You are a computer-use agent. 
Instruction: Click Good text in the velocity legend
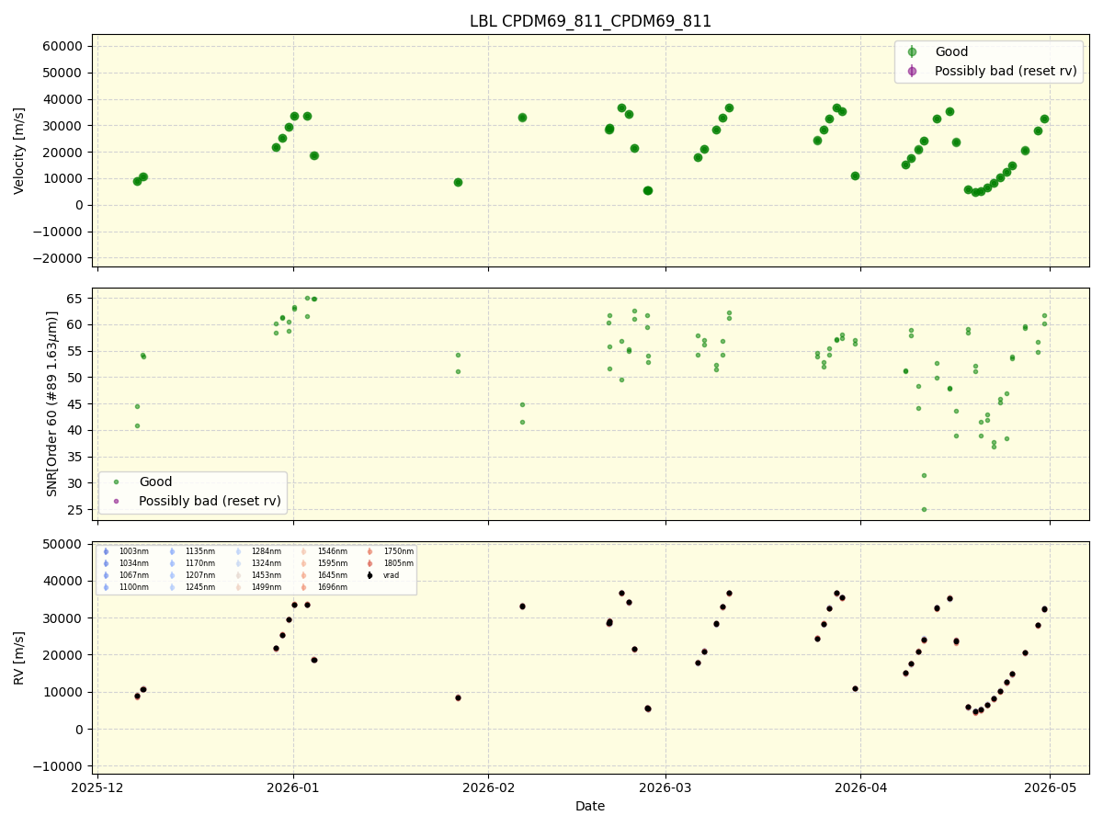[951, 52]
